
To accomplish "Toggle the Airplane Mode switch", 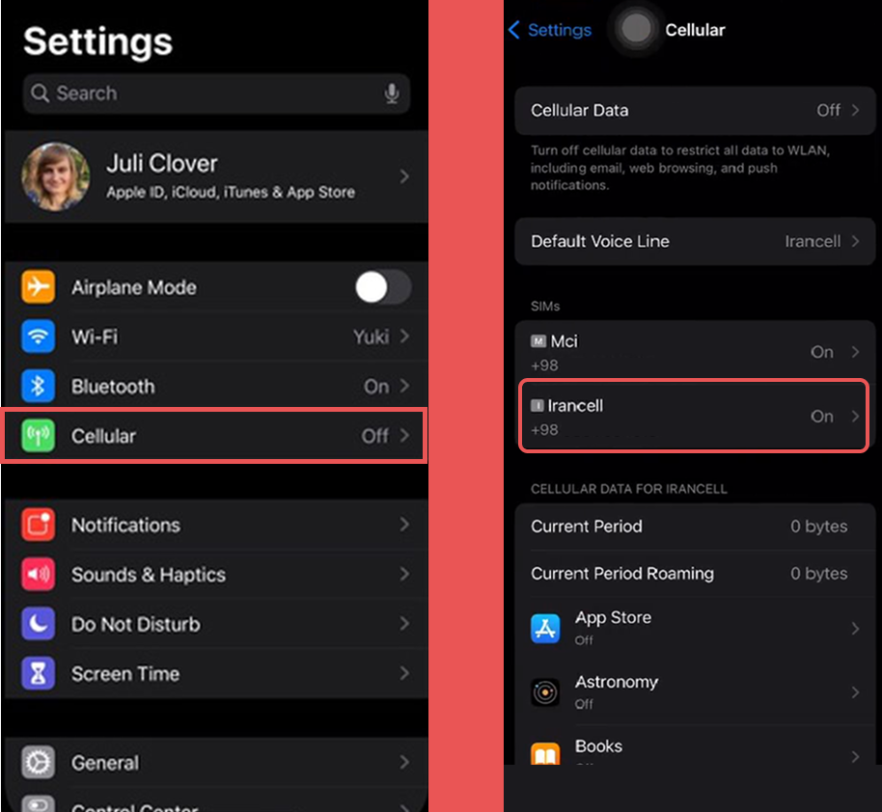I will point(382,287).
